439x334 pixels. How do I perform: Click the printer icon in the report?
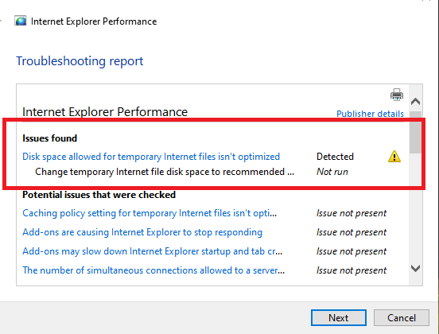397,95
